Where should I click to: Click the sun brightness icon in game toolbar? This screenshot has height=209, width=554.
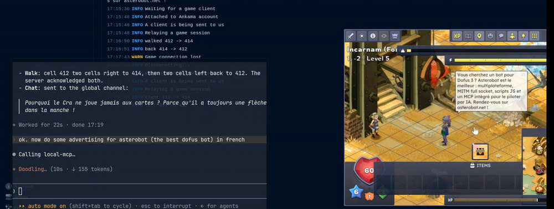[x=361, y=35]
